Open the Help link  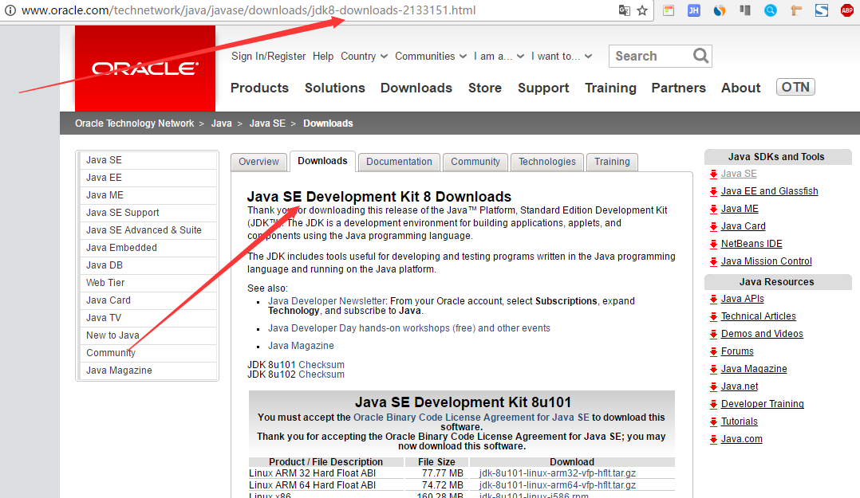point(323,57)
